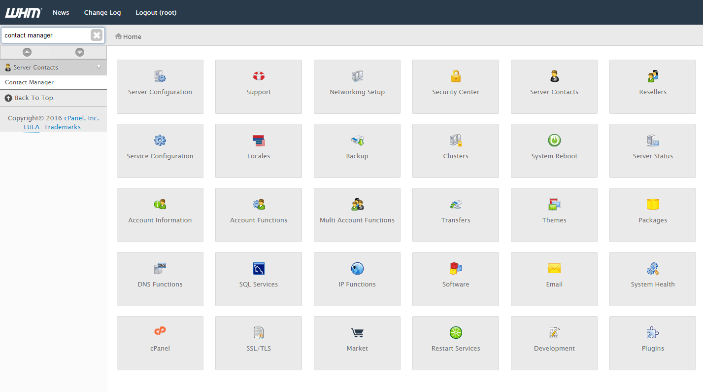Open the System Reboot power icon

tap(554, 141)
